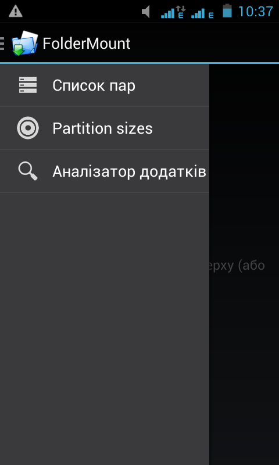Click the circular target icon for Partition sizes
The width and height of the screenshot is (279, 465).
coord(28,128)
